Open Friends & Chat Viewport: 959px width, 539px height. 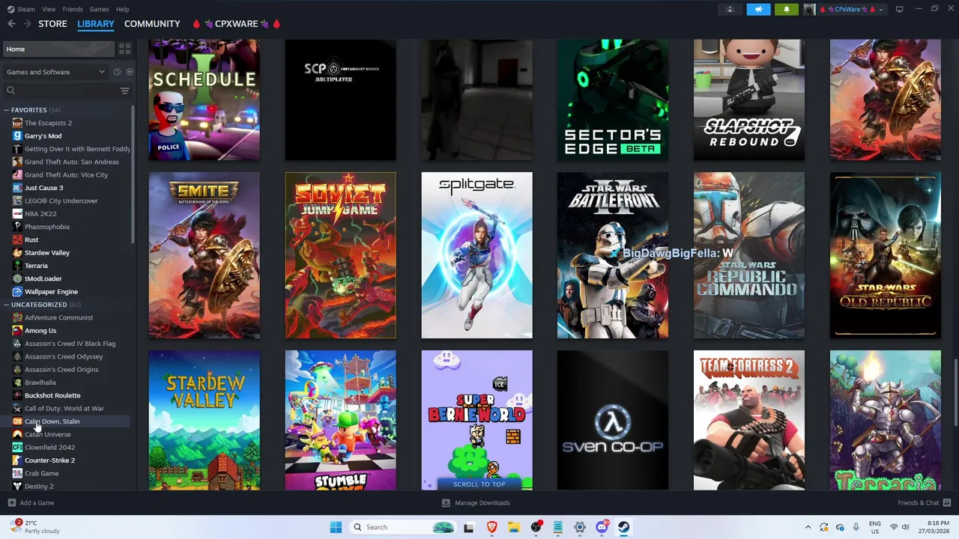pos(925,503)
